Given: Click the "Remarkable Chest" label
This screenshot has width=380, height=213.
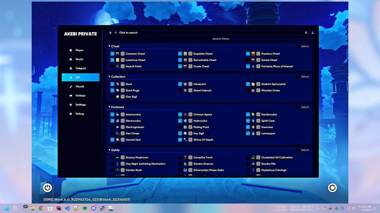Looking at the screenshot, I should click(205, 60).
